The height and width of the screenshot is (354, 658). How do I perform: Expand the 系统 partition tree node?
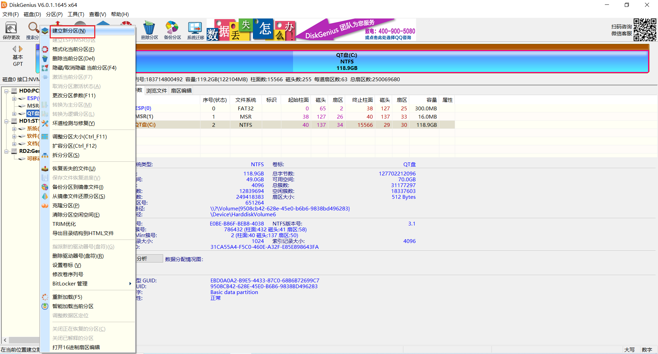click(14, 129)
